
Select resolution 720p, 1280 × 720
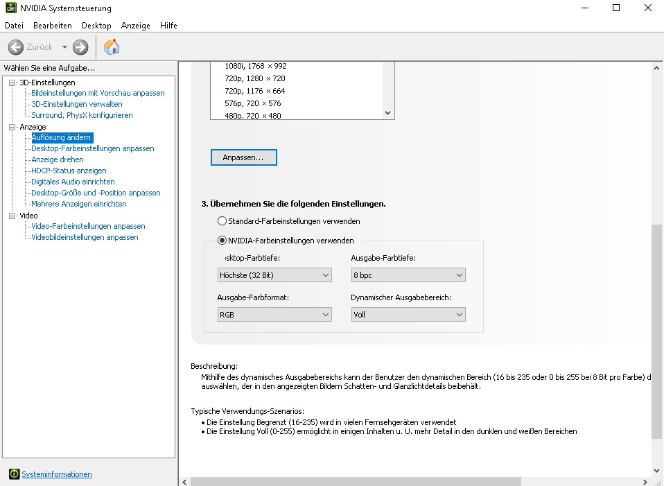255,78
